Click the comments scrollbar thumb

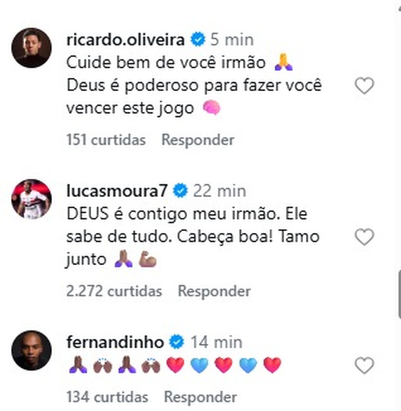[399, 294]
